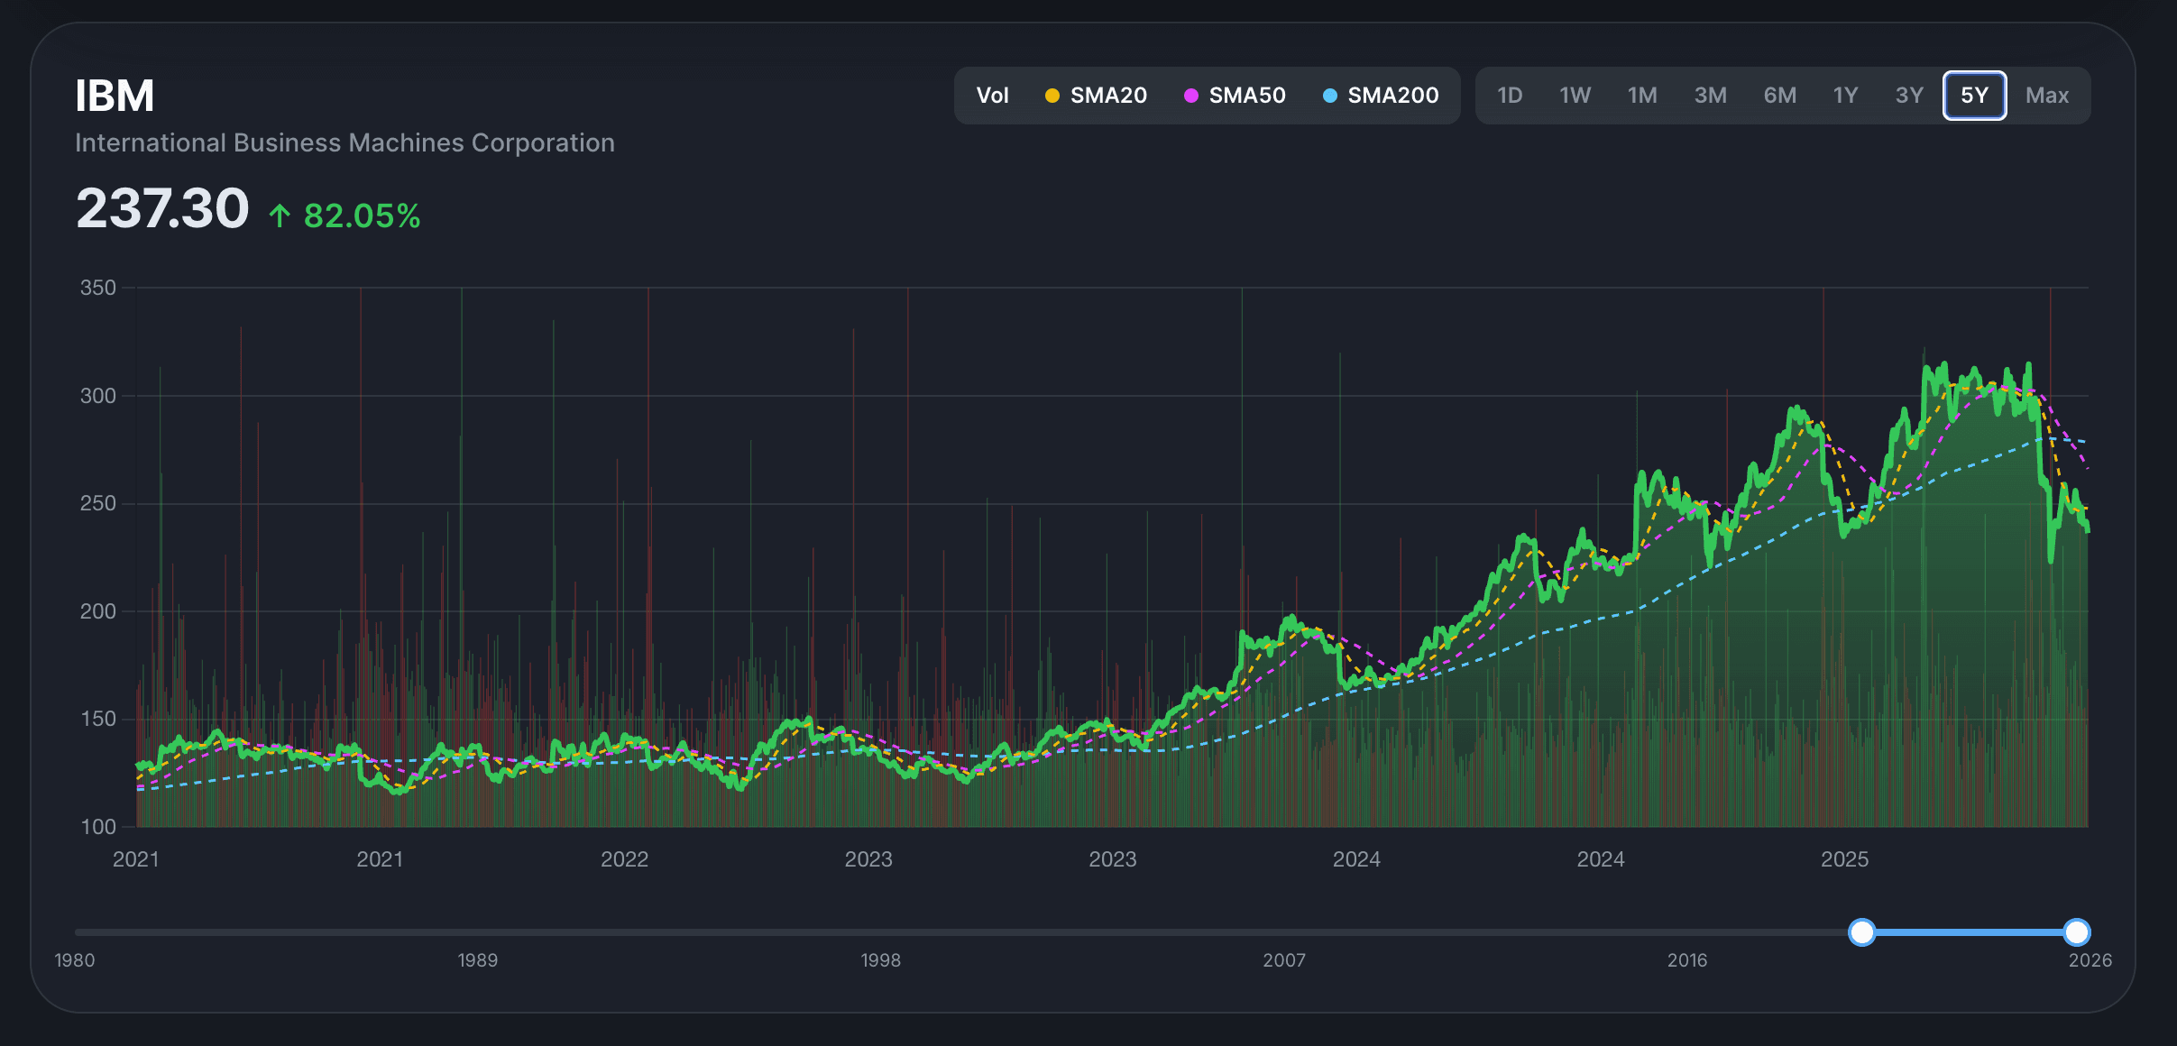Select the 1Y range option

pyautogui.click(x=1844, y=95)
